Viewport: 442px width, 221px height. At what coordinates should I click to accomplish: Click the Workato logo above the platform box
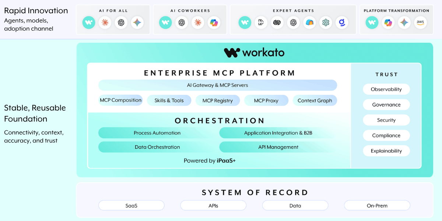(x=254, y=53)
